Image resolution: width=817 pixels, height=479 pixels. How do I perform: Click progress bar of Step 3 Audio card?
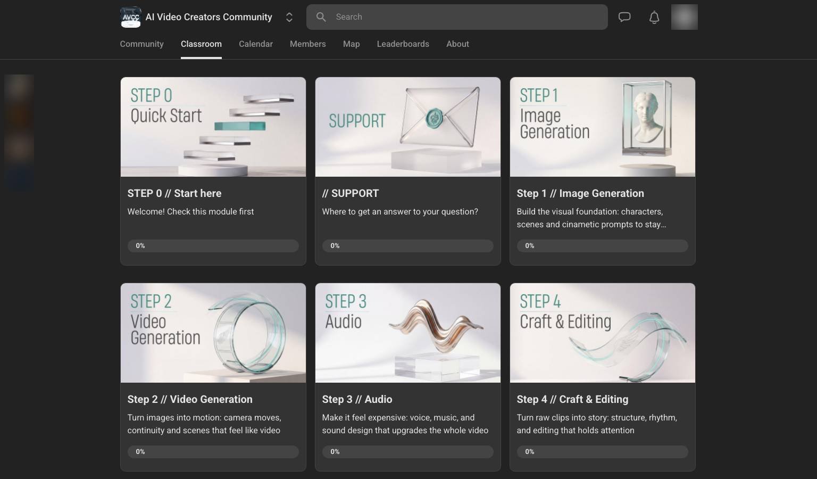click(408, 452)
